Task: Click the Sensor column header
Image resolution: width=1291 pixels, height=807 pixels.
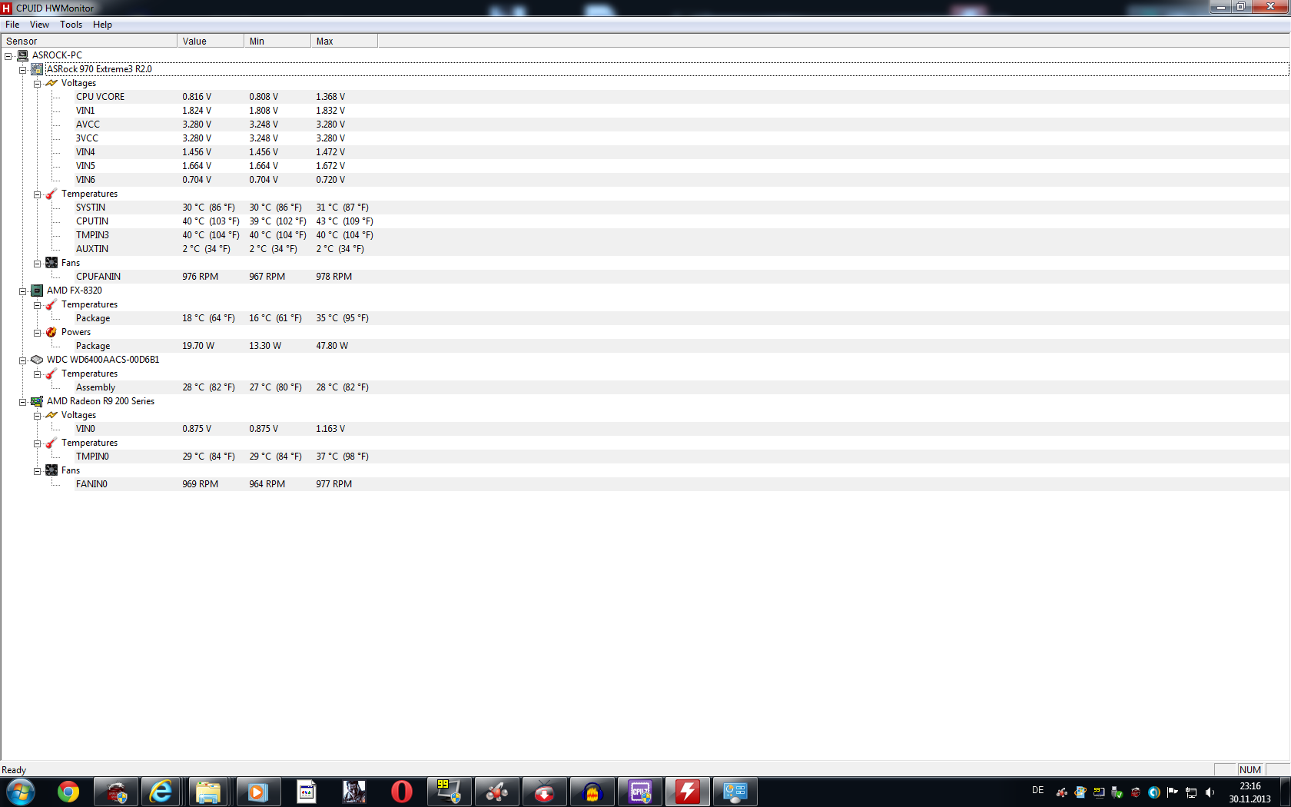Action: 88,41
